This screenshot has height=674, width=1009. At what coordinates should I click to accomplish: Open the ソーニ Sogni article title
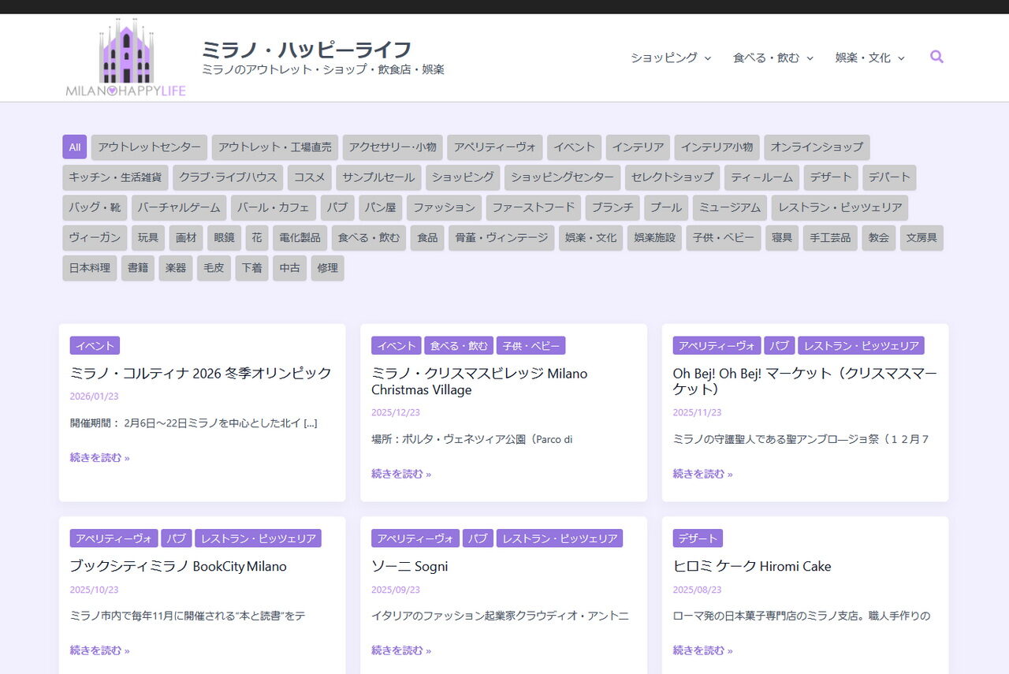coord(409,566)
